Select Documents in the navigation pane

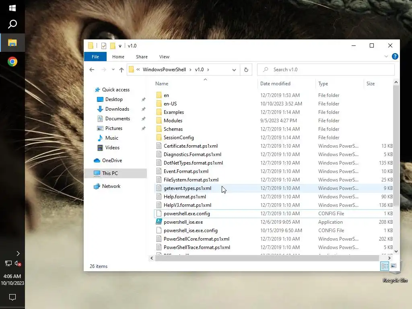[117, 119]
